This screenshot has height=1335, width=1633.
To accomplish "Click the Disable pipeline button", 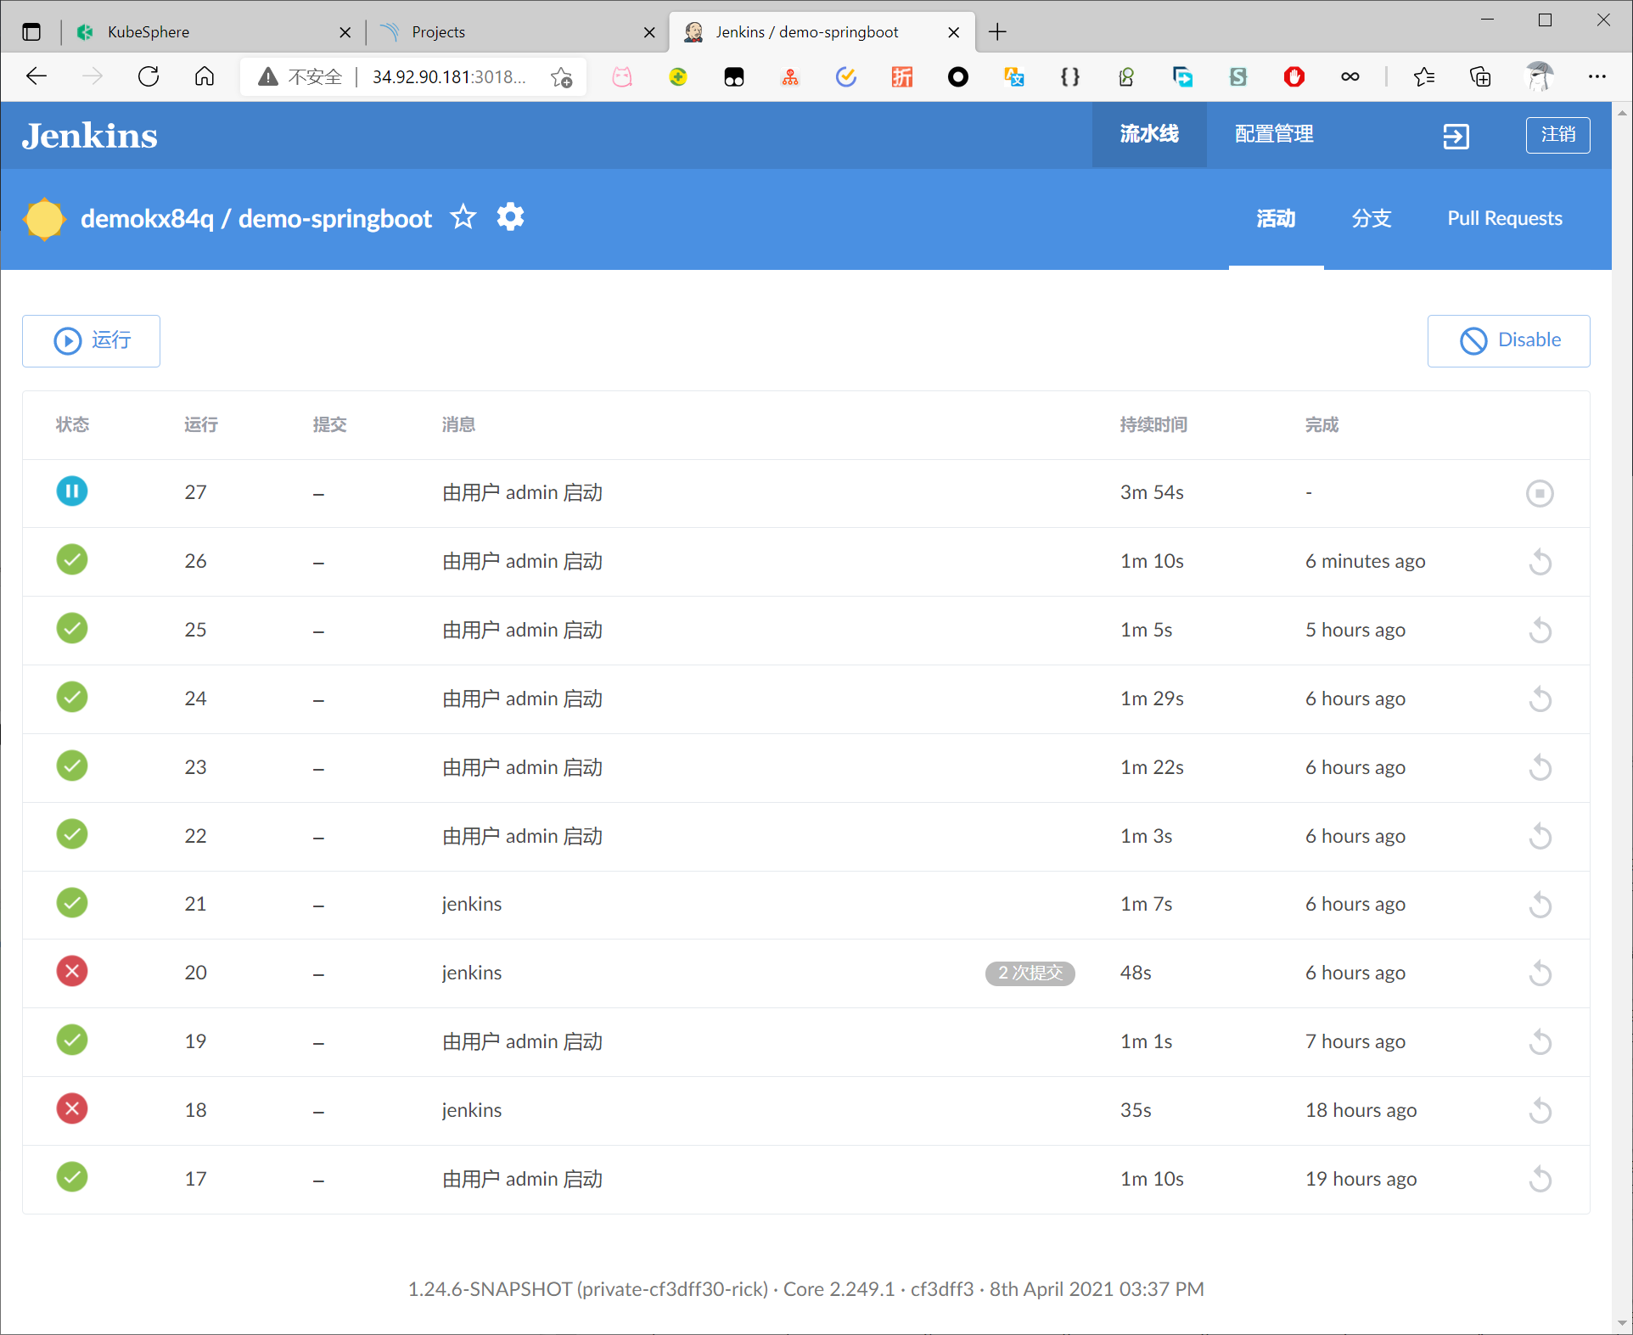I will 1508,340.
